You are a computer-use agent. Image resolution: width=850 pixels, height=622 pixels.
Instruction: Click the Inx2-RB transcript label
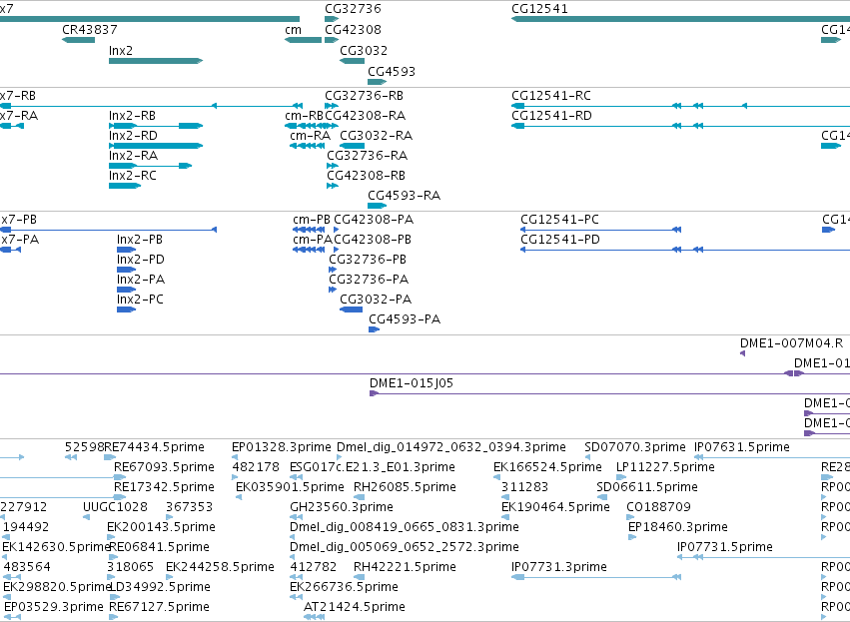132,116
